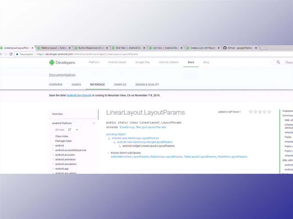Open the Android Studio navigation item
This screenshot has height=219, width=293.
[117, 62]
